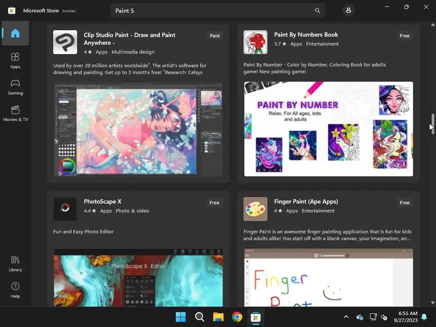
Task: Click the Insider label in title bar
Action: pyautogui.click(x=69, y=11)
